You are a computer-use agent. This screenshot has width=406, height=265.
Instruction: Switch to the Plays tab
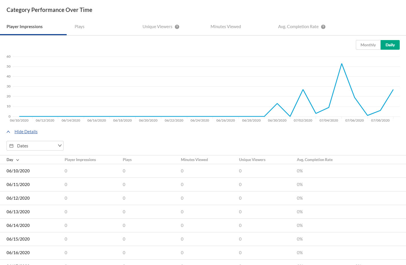(x=79, y=27)
